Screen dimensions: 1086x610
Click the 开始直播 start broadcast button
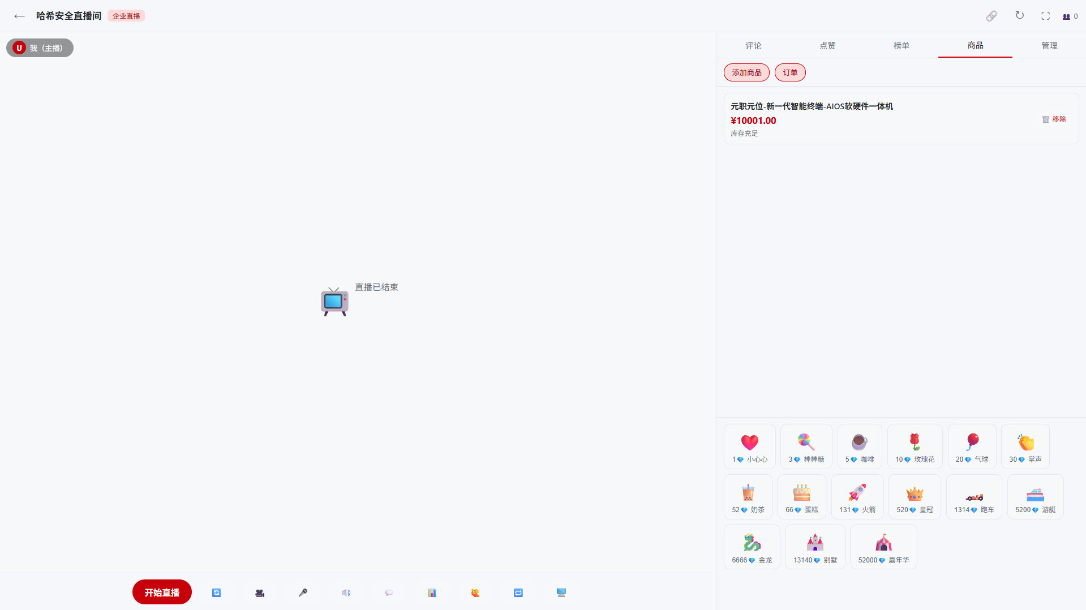click(x=162, y=592)
